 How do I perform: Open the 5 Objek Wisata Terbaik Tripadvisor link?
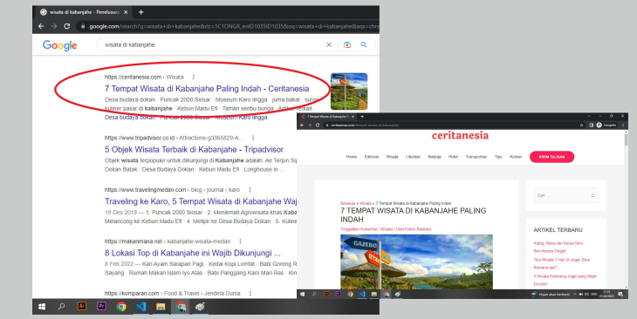click(x=194, y=149)
